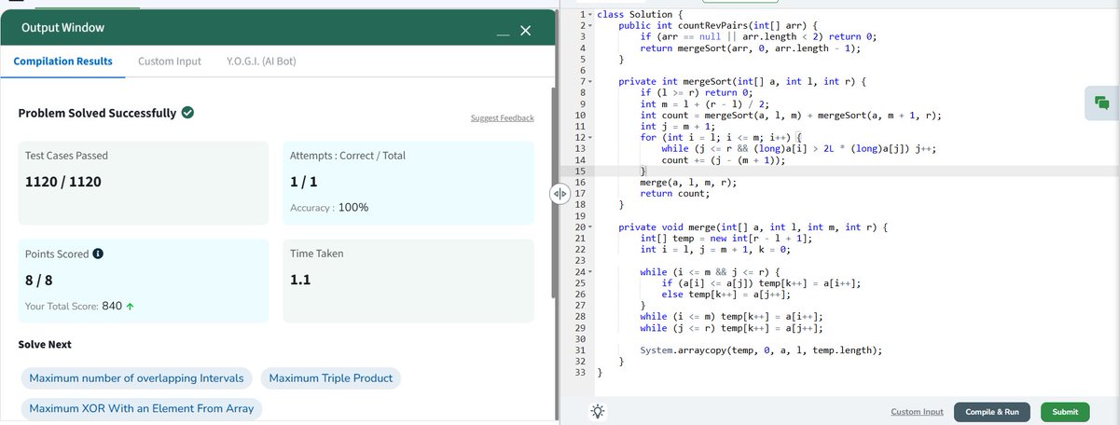Click the 'int[] temp = new int' line
1119x425 pixels.
(x=725, y=239)
